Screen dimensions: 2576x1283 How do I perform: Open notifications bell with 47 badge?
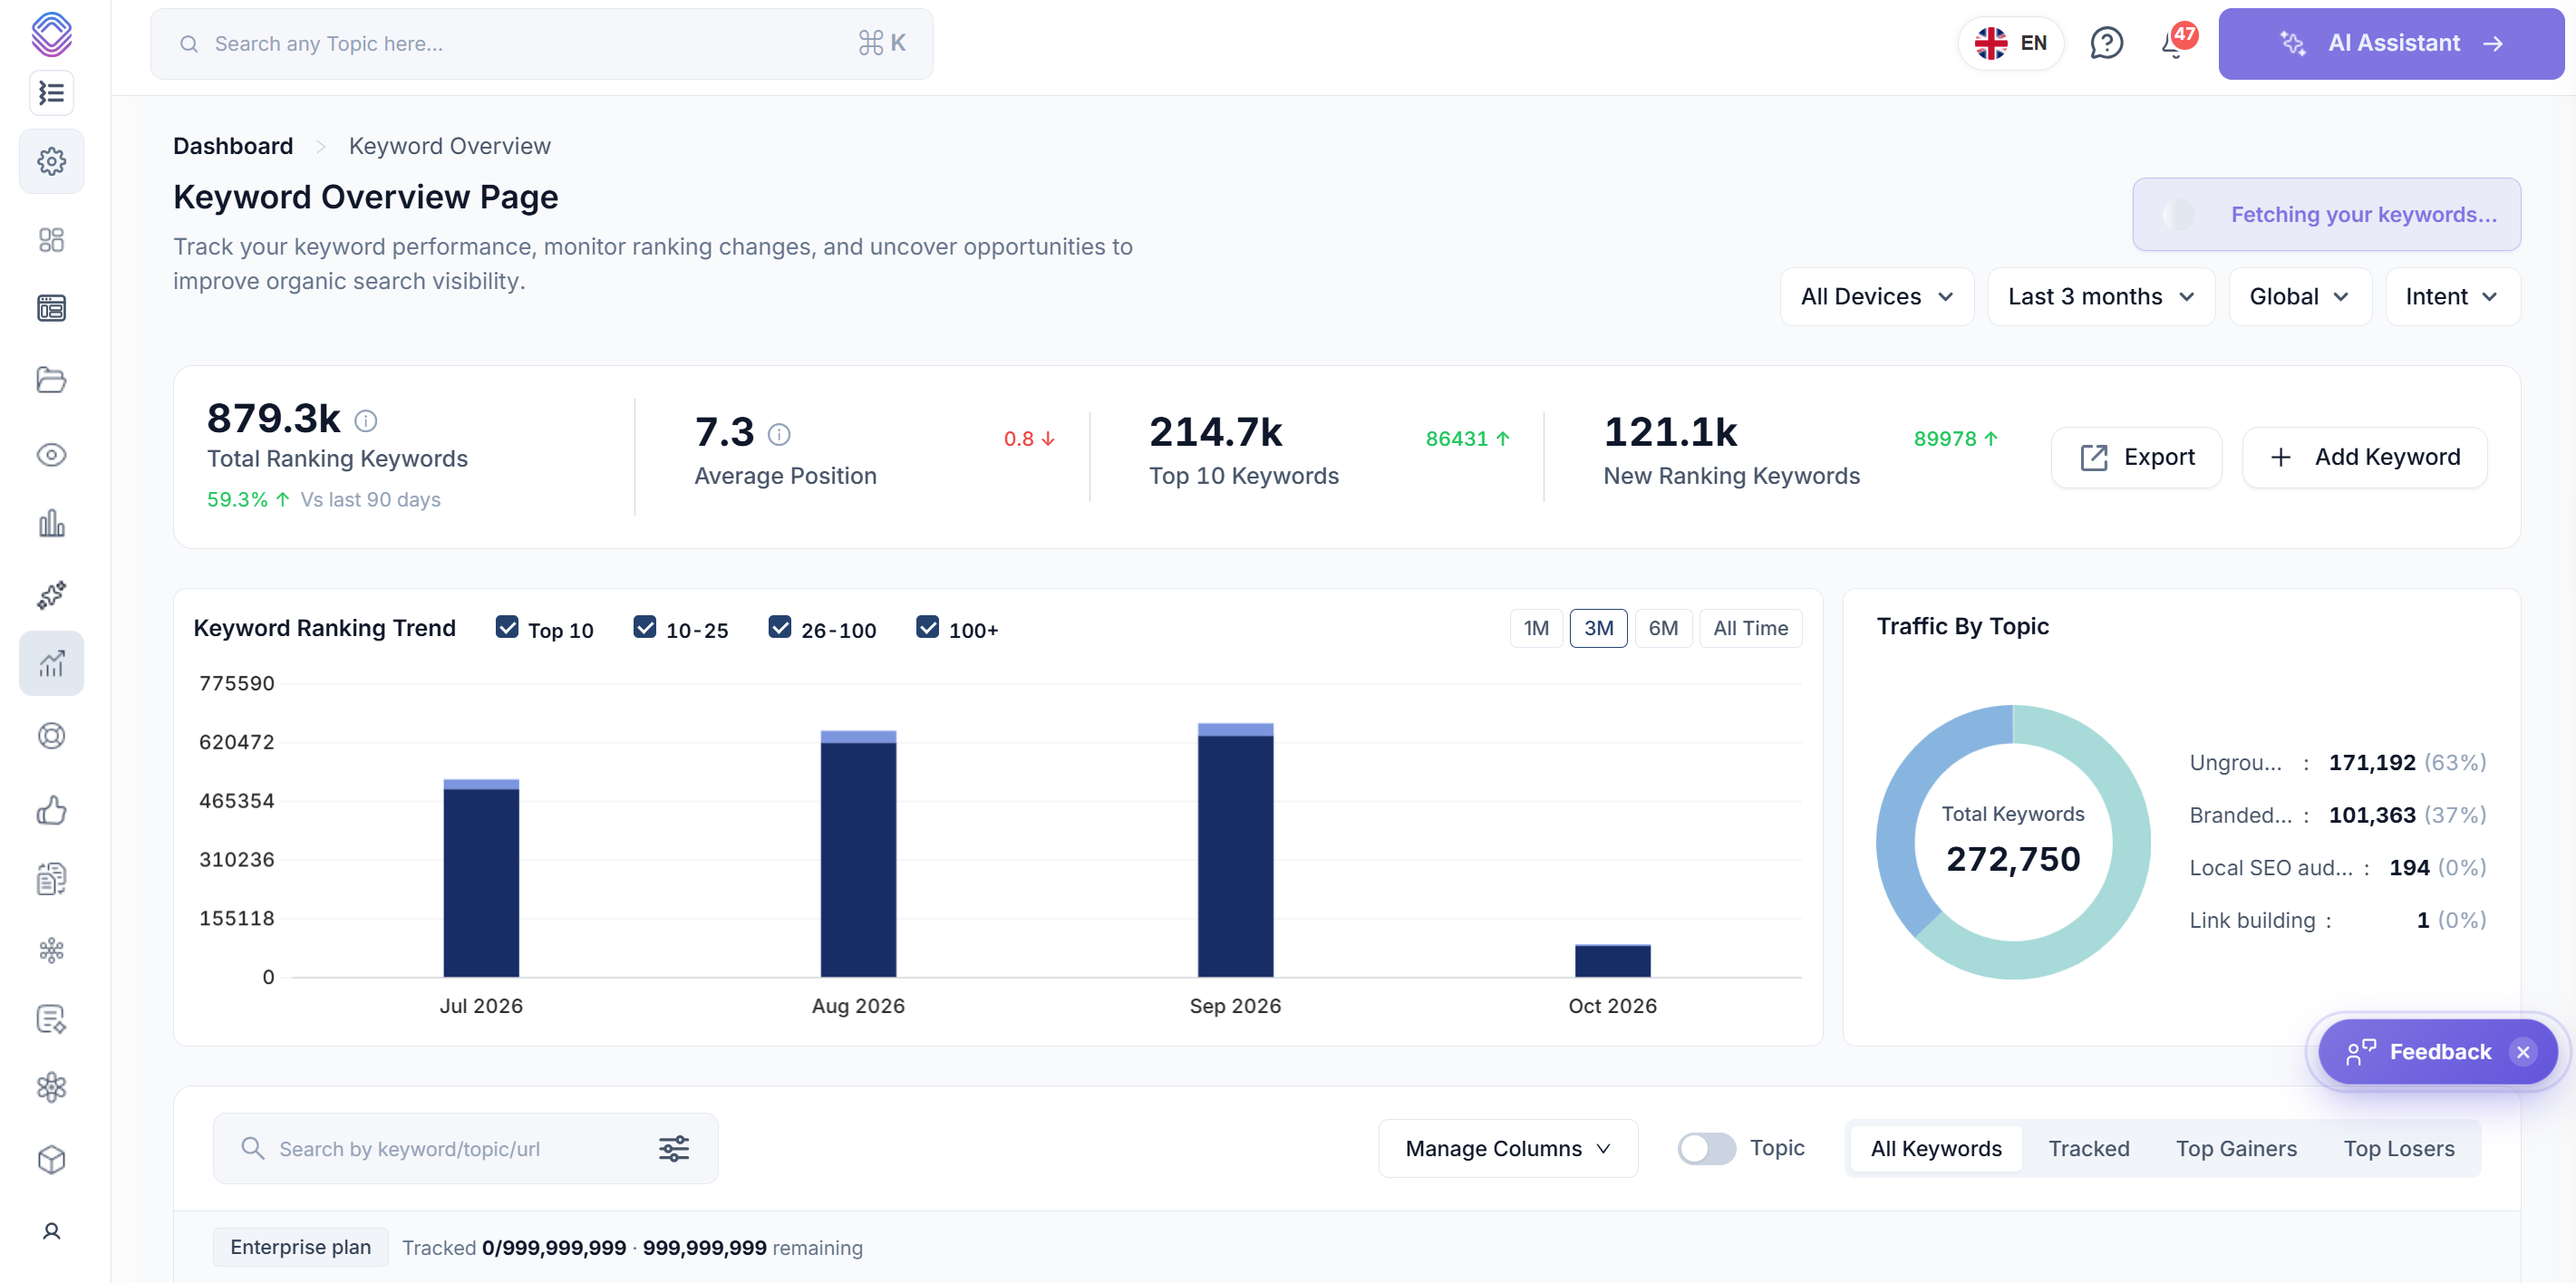[x=2176, y=43]
